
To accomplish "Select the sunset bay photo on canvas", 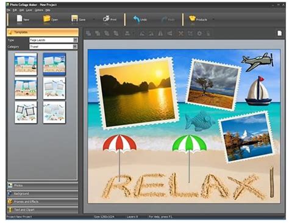I will [137, 93].
